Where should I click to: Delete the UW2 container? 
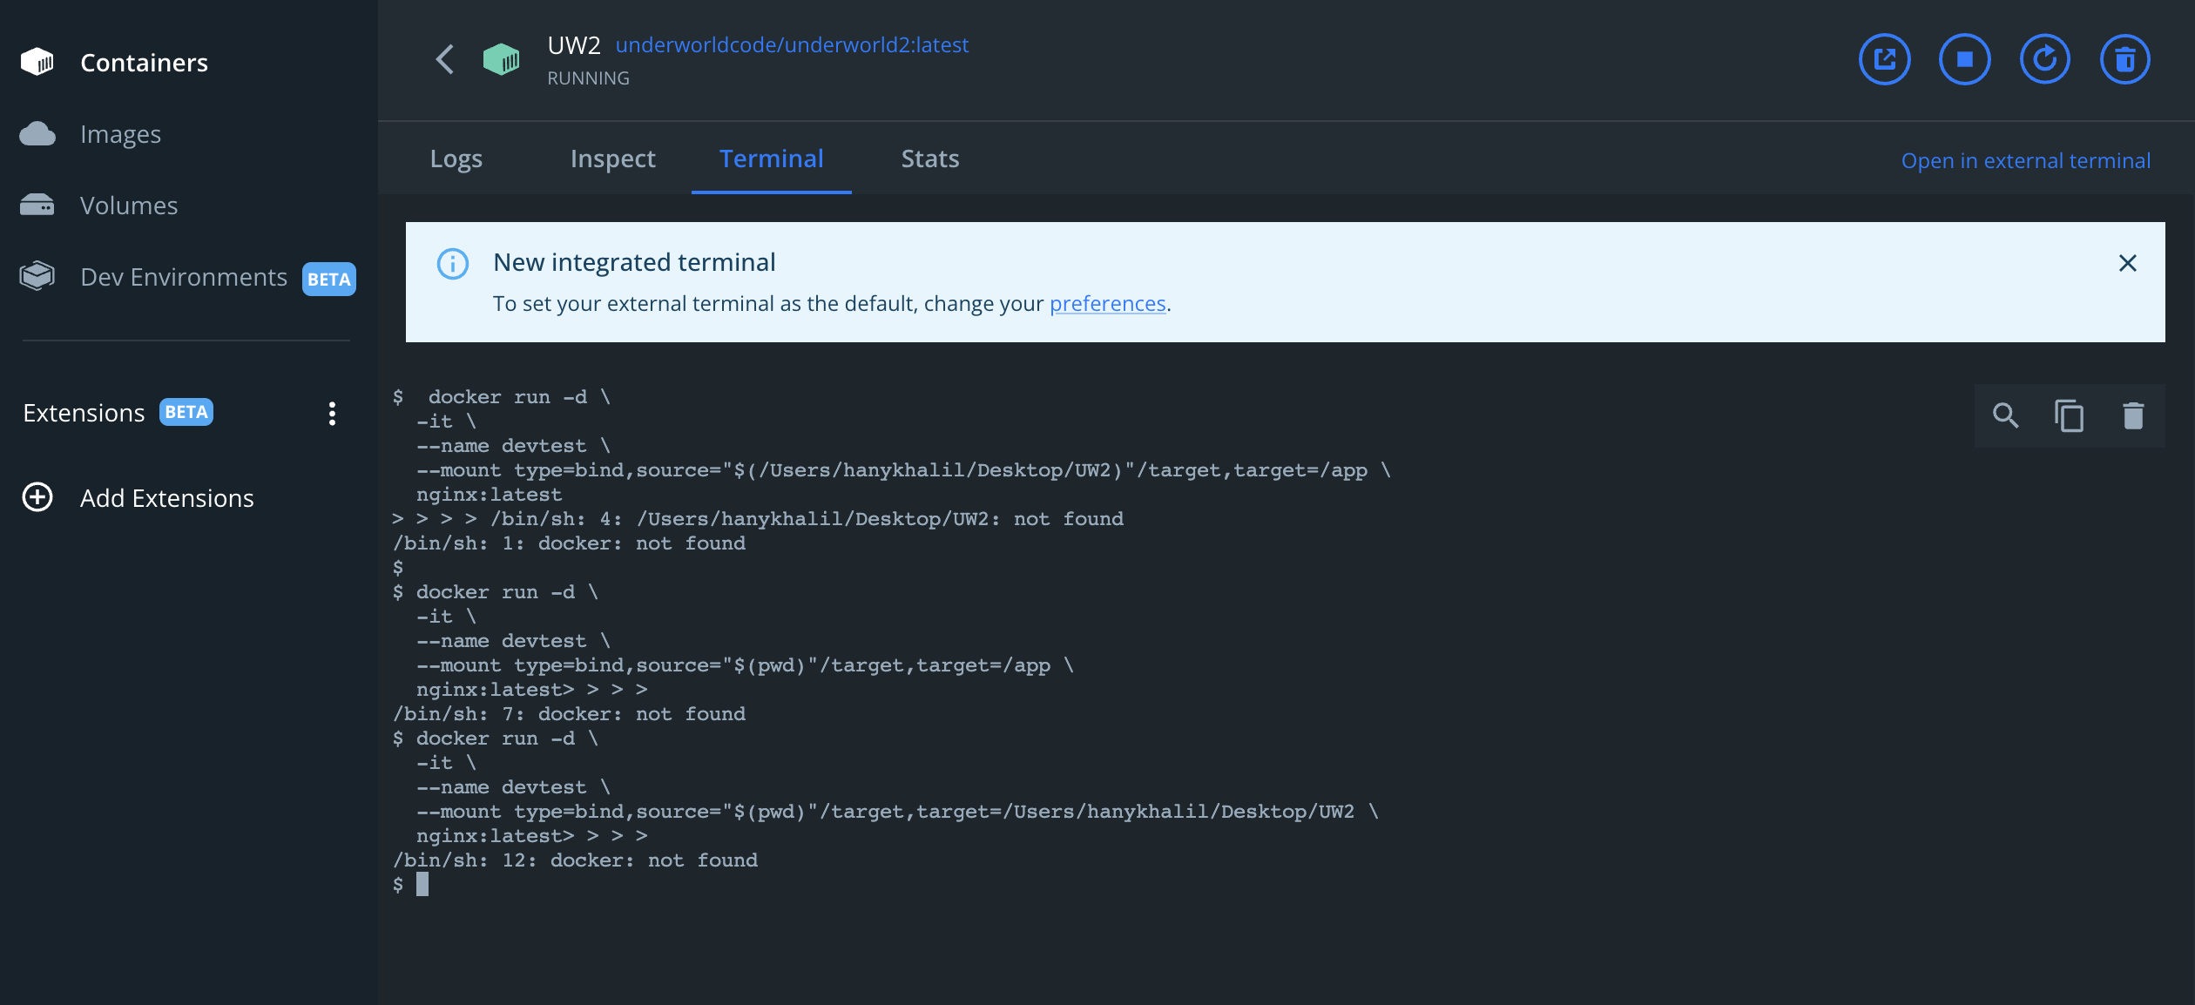click(2124, 59)
